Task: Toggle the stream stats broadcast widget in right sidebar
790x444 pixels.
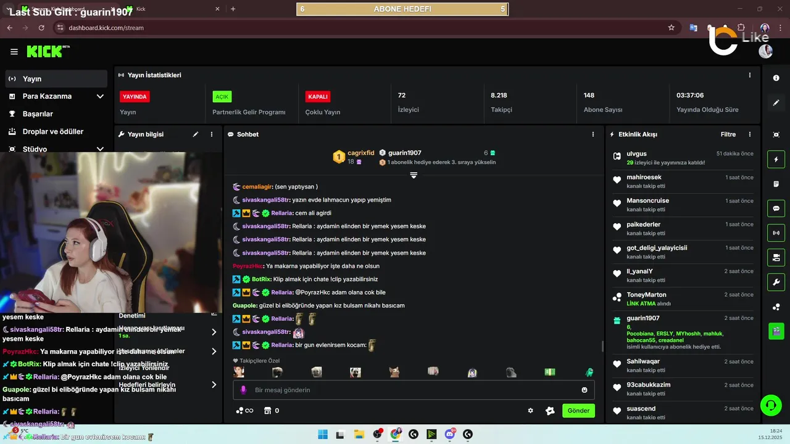Action: tap(776, 233)
